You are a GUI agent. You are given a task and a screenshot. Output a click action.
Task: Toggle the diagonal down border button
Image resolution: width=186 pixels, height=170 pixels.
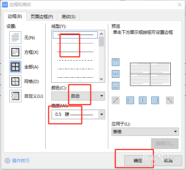[x=170, y=101]
